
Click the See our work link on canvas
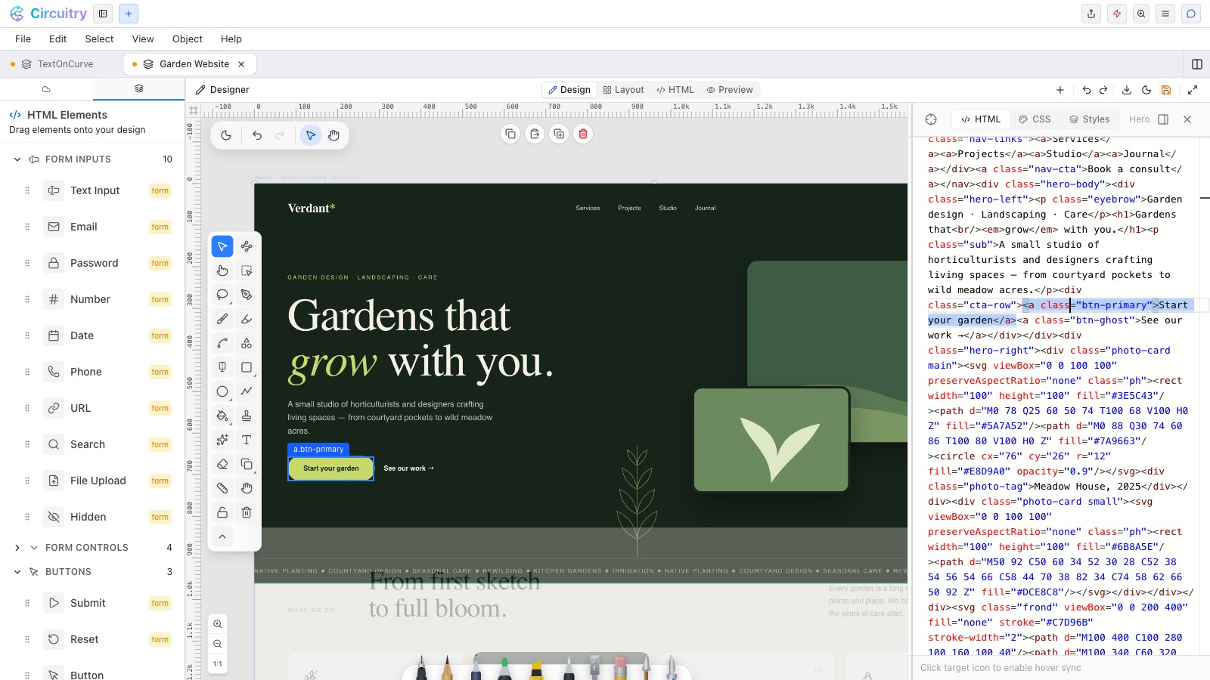(409, 468)
